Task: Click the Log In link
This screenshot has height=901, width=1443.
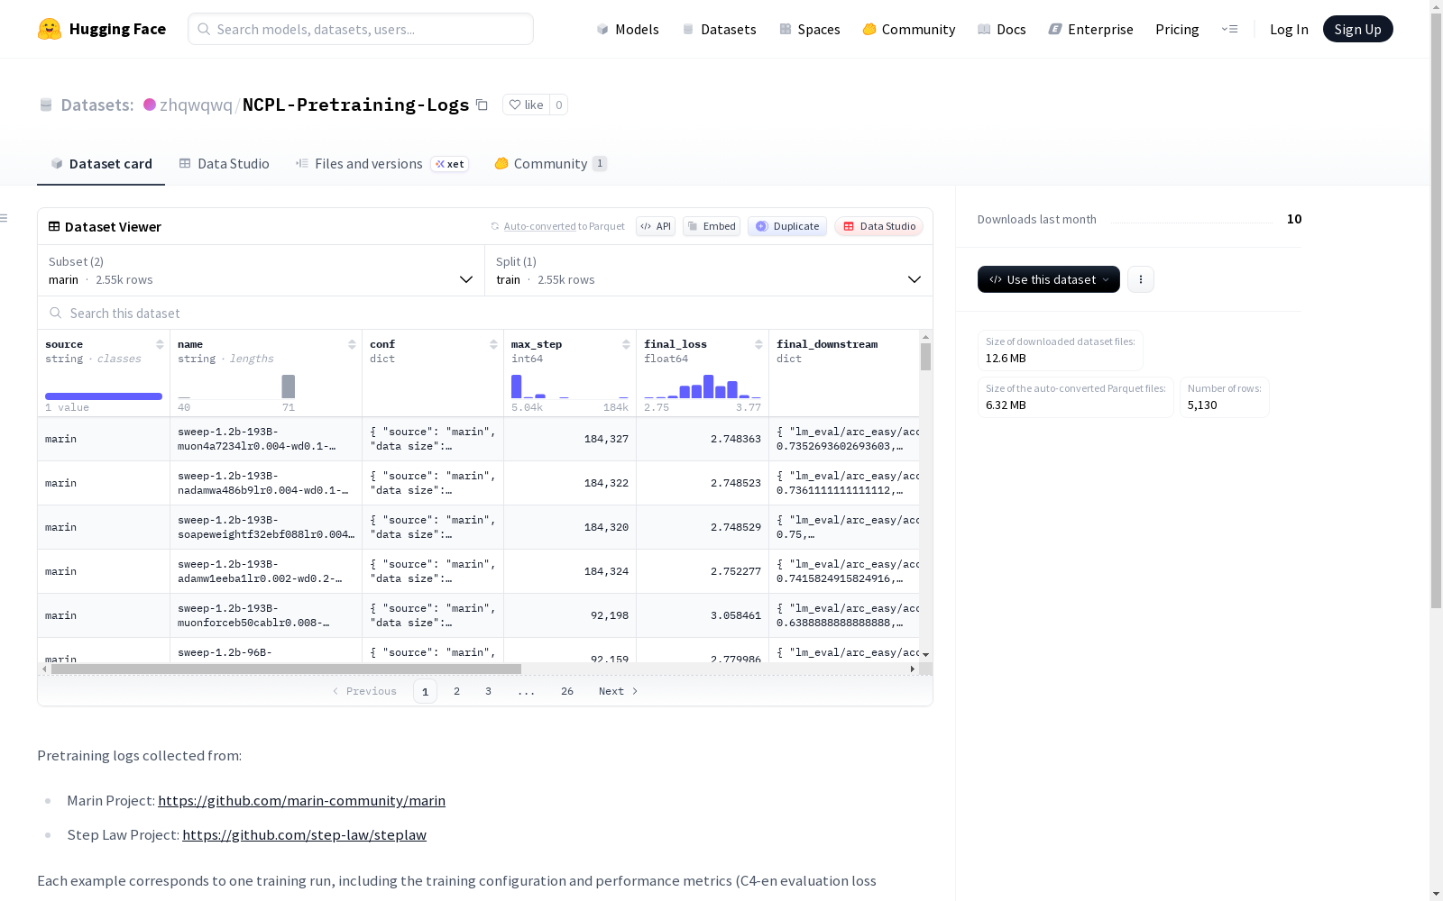Action: [x=1289, y=29]
